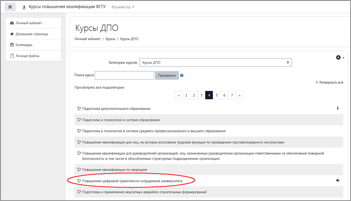Go to page 5 of course list
Screen dimensions: 351x201
click(x=217, y=95)
